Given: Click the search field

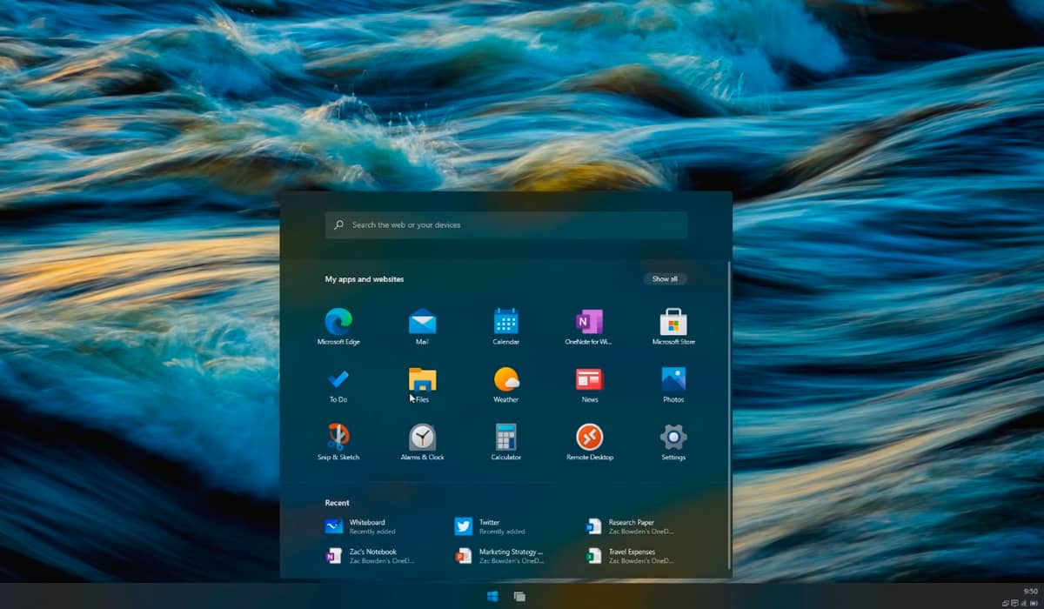Looking at the screenshot, I should (505, 224).
